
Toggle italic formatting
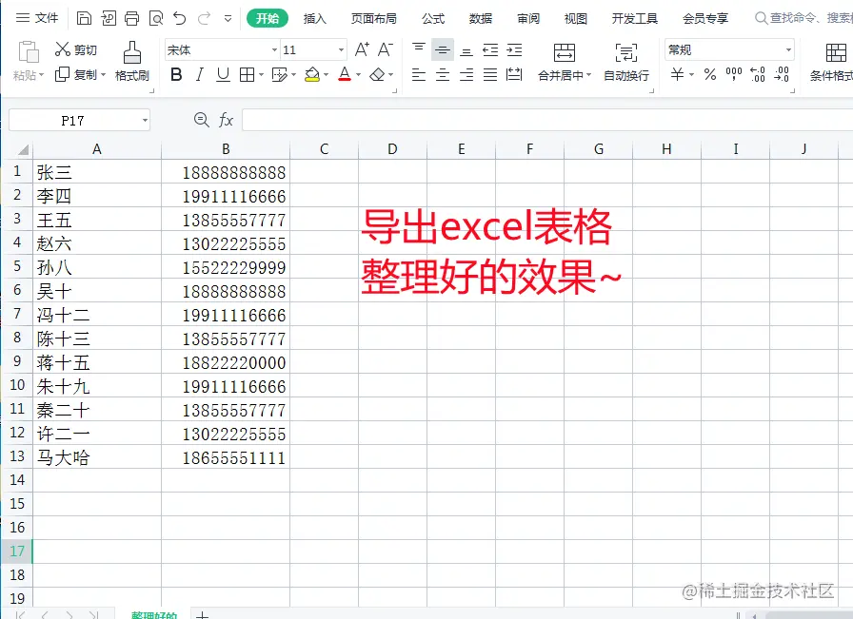click(x=200, y=73)
